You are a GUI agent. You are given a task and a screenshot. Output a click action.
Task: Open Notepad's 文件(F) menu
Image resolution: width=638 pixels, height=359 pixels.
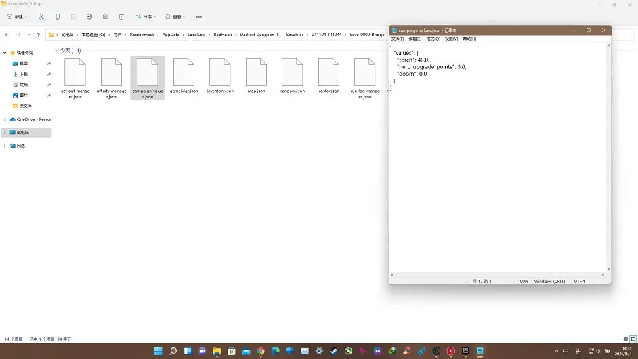(397, 39)
